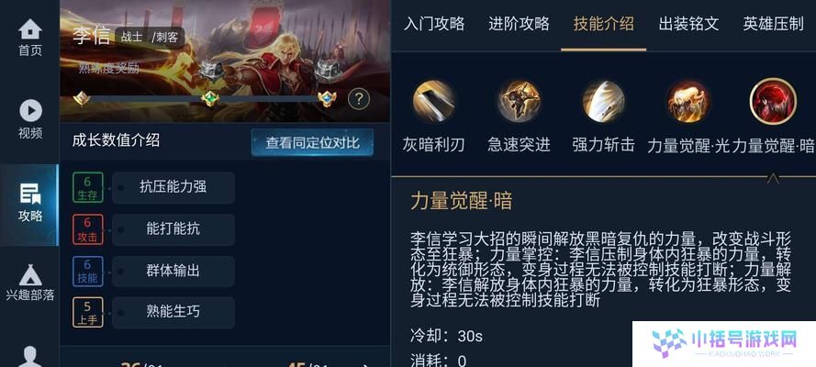The width and height of the screenshot is (816, 367).
Task: Select the 力量觉醒·光 skill icon
Action: (x=688, y=101)
